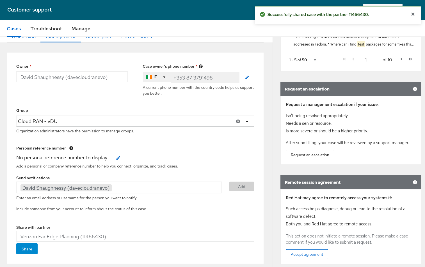This screenshot has height=267, width=425.
Task: Edit the case owner's phone number
Action: pos(247,78)
